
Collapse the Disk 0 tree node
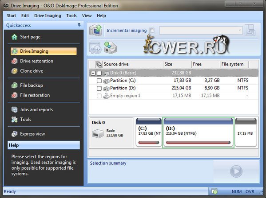[x=93, y=73]
